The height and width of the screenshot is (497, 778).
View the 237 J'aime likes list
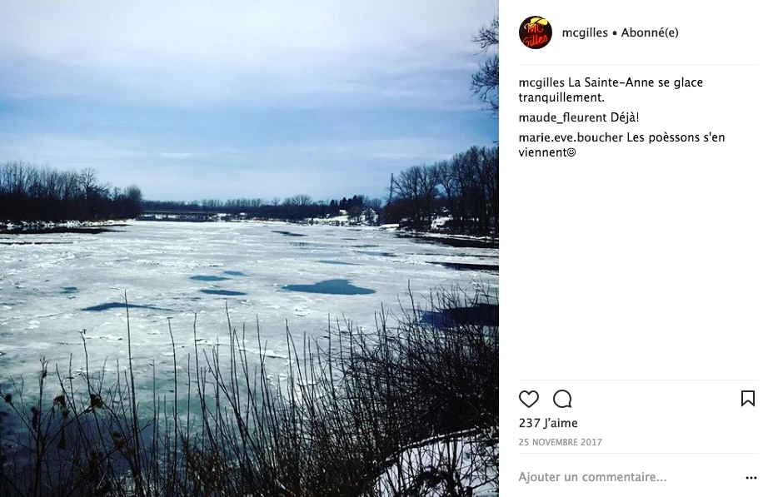point(548,423)
